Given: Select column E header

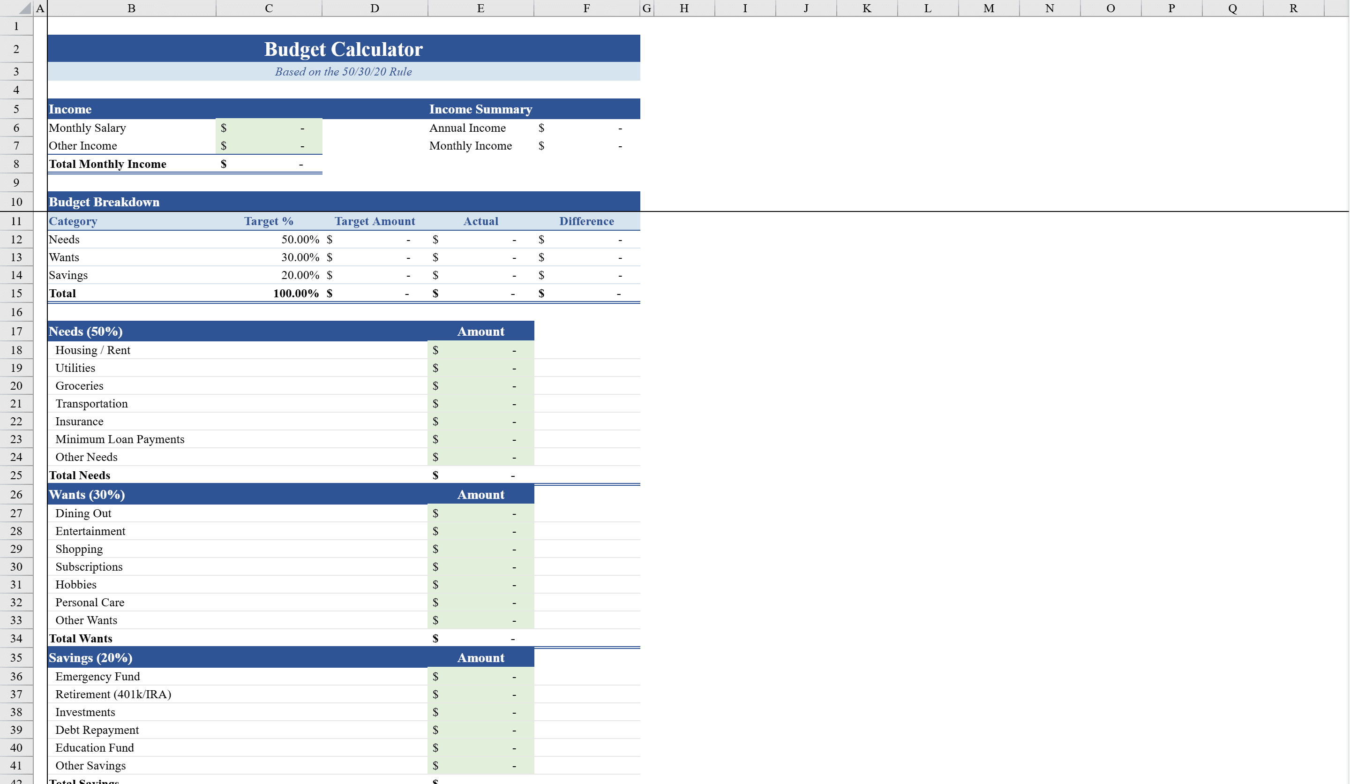Looking at the screenshot, I should point(480,8).
